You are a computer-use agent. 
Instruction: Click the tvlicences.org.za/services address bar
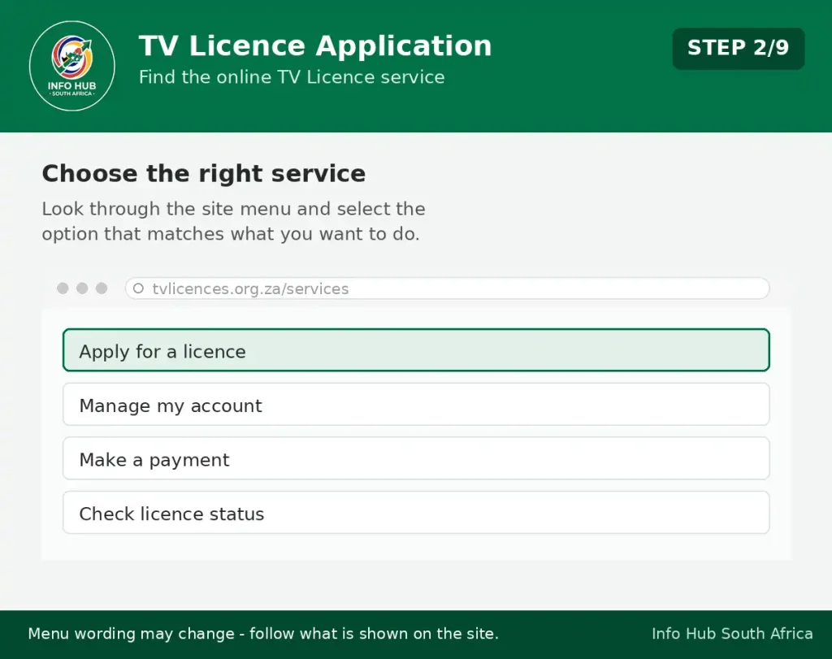click(448, 288)
